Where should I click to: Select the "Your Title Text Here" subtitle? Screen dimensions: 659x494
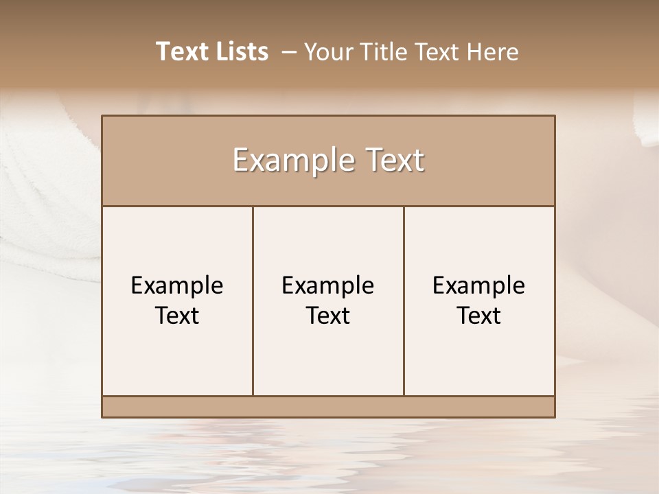[x=411, y=52]
